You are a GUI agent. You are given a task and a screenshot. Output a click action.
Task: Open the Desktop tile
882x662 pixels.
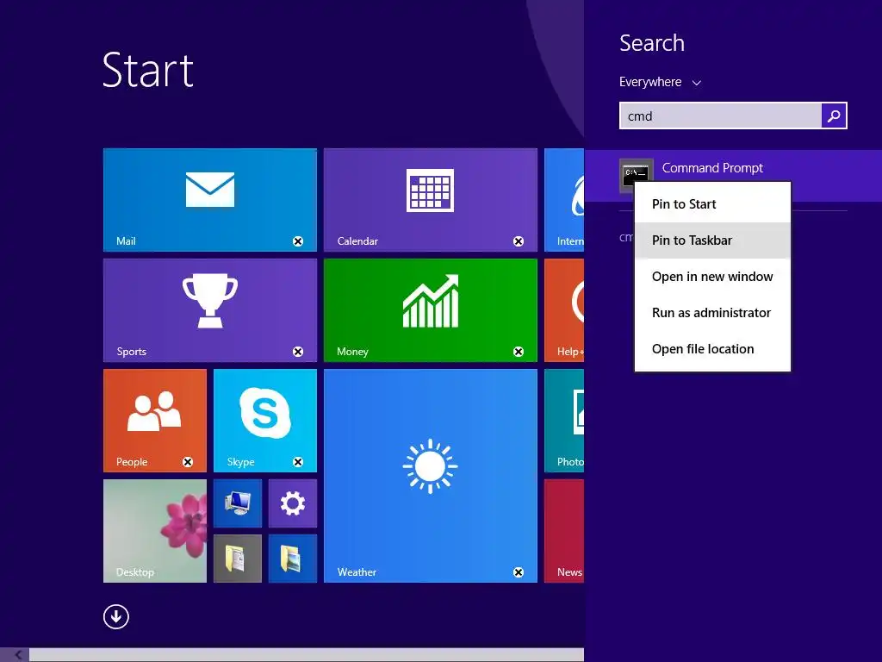click(x=155, y=530)
